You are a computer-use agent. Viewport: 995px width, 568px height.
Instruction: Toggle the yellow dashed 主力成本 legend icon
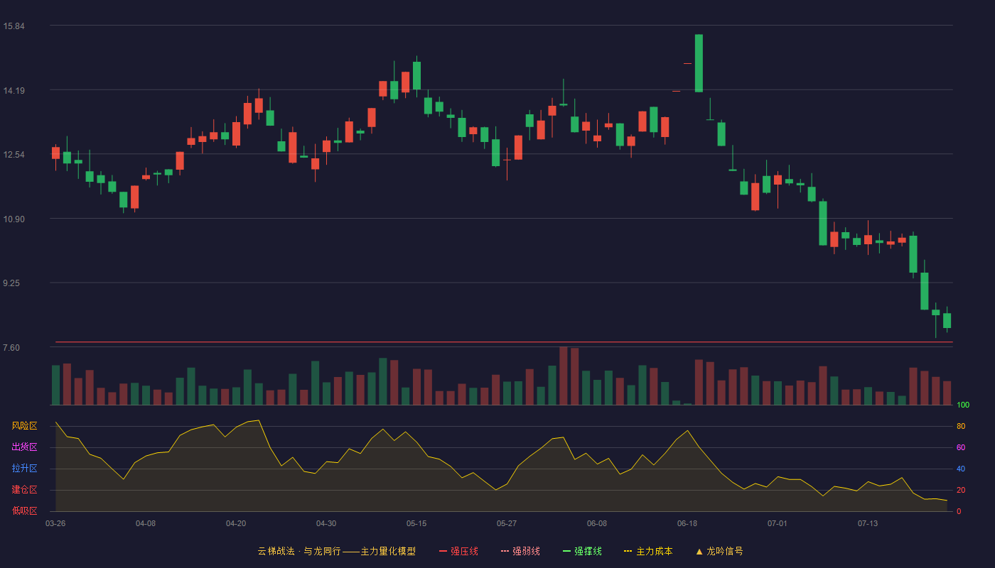(x=628, y=551)
